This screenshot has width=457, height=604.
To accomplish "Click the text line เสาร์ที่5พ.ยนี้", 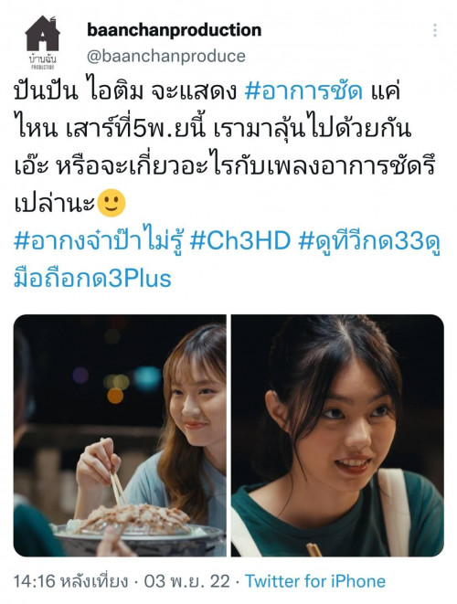I will 136,129.
